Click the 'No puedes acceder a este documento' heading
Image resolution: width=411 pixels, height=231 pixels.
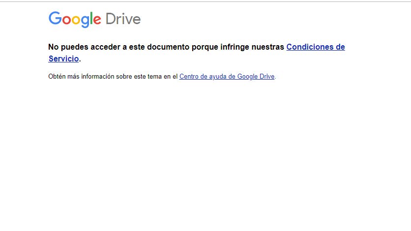(x=197, y=53)
